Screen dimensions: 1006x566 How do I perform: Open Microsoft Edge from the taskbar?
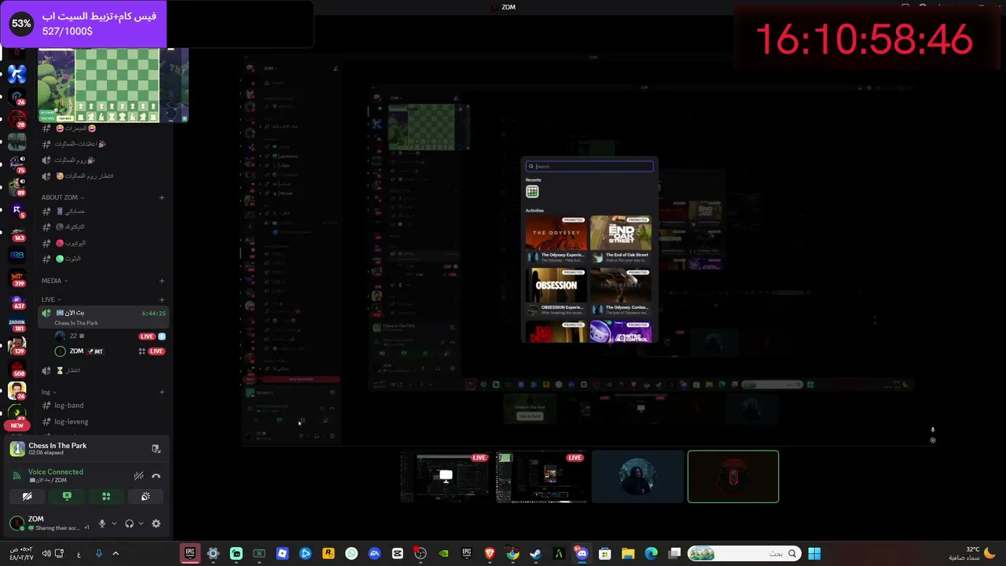pyautogui.click(x=651, y=553)
